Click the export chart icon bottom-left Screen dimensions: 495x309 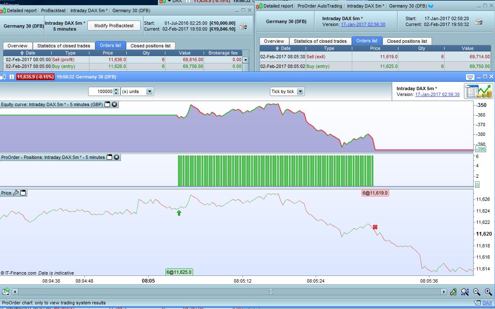[6, 292]
